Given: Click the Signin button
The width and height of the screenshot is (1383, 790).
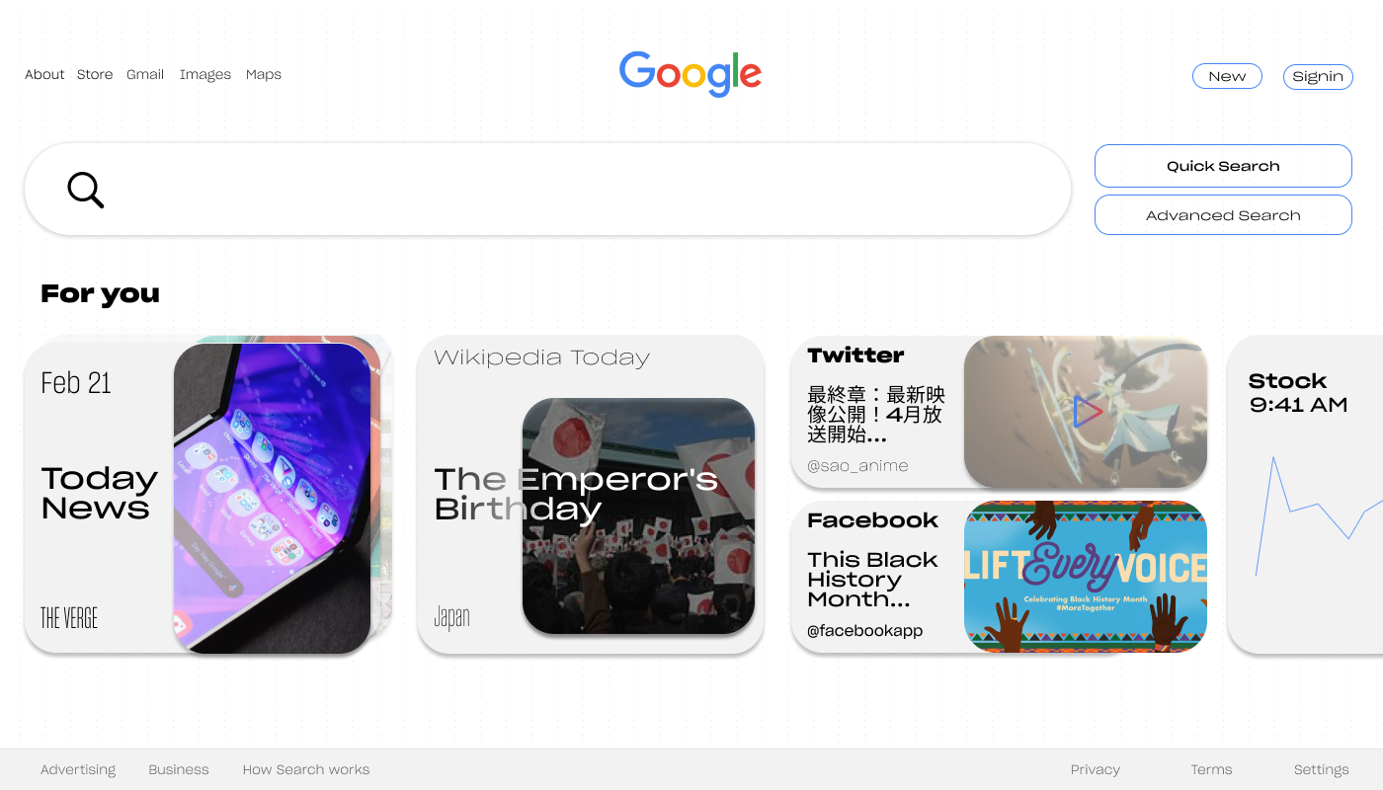Looking at the screenshot, I should (x=1318, y=76).
